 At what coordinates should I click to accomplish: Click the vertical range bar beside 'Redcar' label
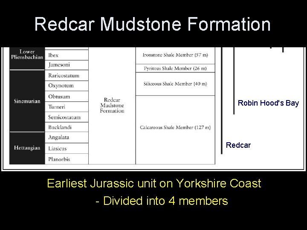coord(222,101)
